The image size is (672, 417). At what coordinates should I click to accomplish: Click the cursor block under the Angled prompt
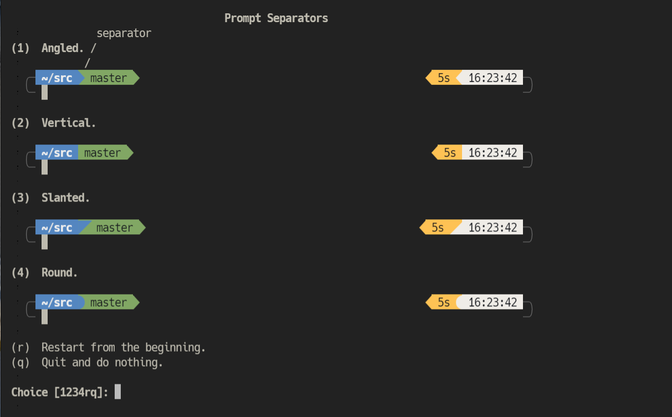[x=44, y=92]
